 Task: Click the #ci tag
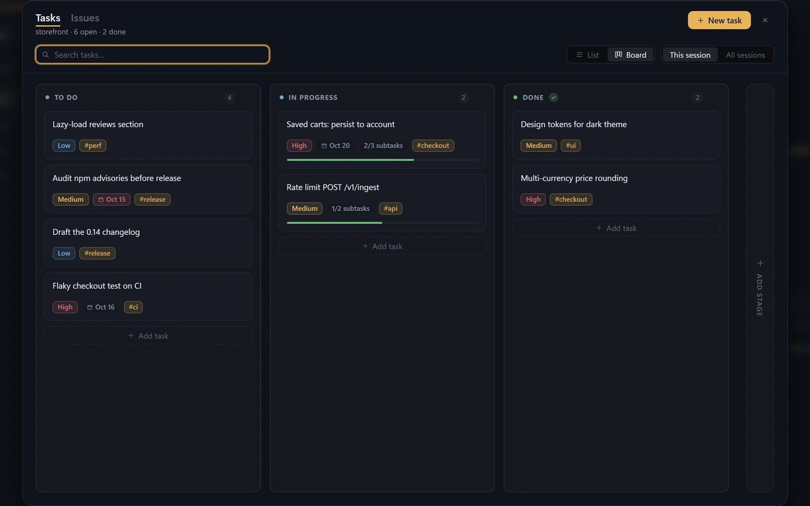click(133, 307)
